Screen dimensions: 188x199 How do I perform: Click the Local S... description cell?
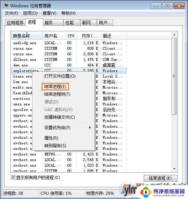113,77
